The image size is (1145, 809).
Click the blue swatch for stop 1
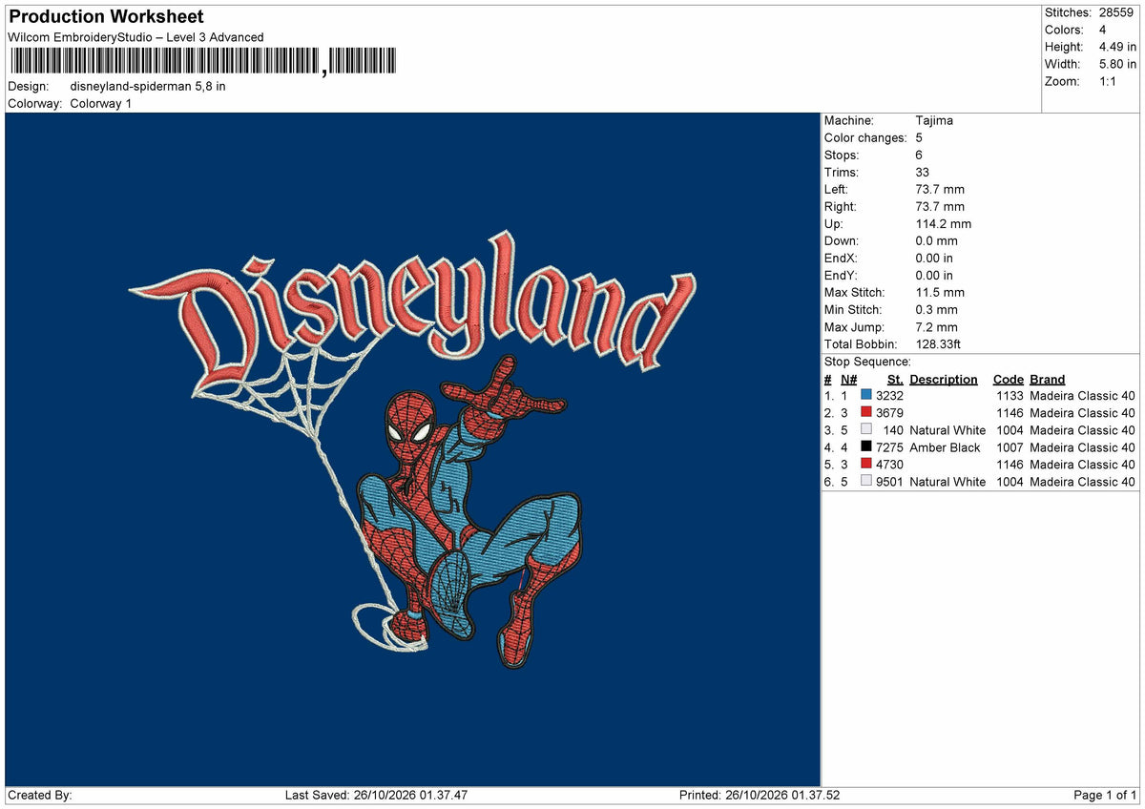pos(866,396)
